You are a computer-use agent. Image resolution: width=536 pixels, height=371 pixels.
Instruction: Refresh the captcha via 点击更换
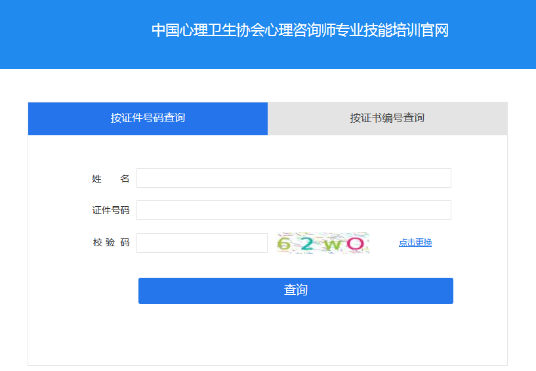click(415, 243)
